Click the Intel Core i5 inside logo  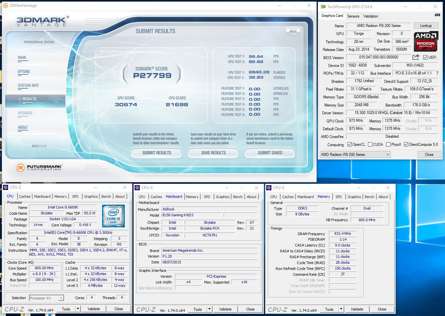coord(113,216)
